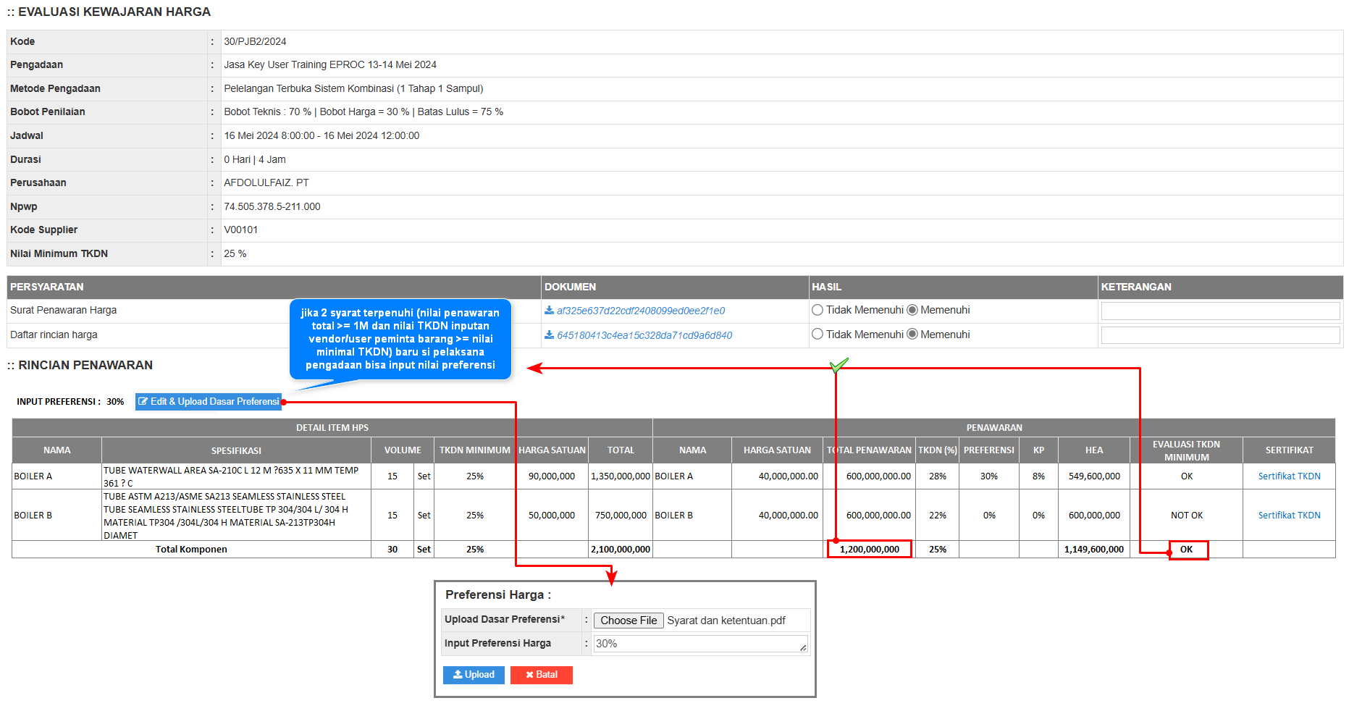Click the upload icon on blue Upload button

point(458,675)
